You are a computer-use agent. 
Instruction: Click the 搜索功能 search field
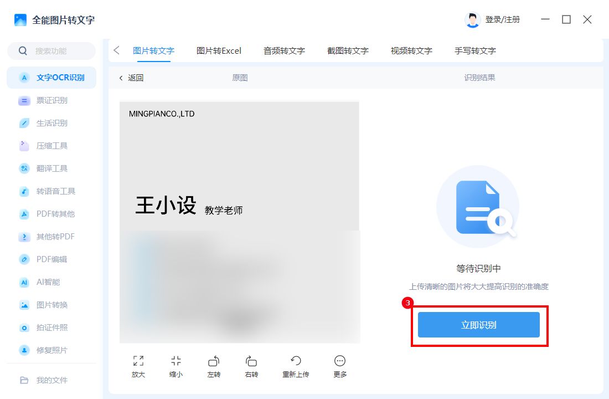point(51,51)
